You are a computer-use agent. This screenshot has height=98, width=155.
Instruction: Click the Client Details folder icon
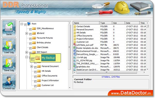(34, 47)
